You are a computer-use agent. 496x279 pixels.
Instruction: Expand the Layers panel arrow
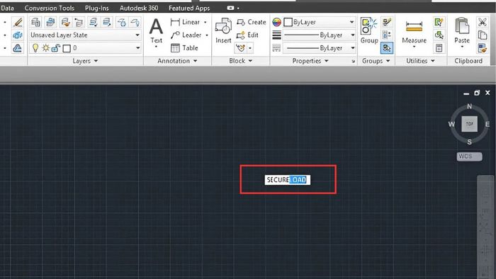(96, 61)
